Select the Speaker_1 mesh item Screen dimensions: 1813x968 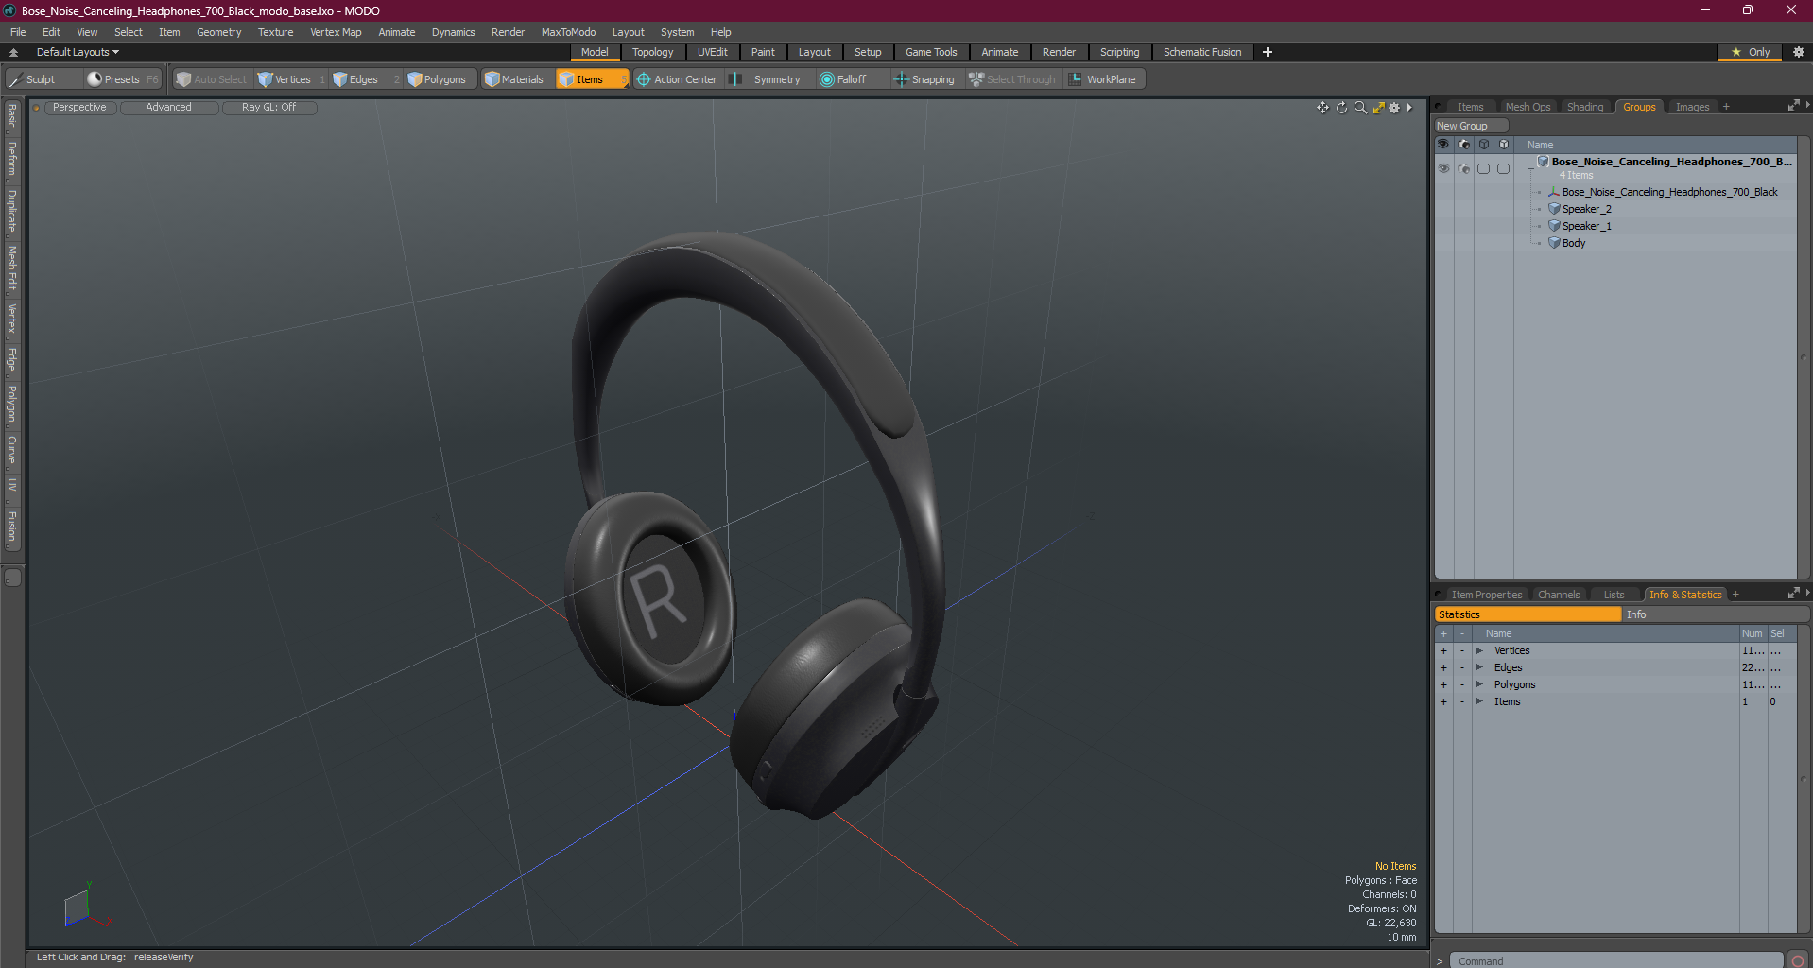[x=1586, y=226]
